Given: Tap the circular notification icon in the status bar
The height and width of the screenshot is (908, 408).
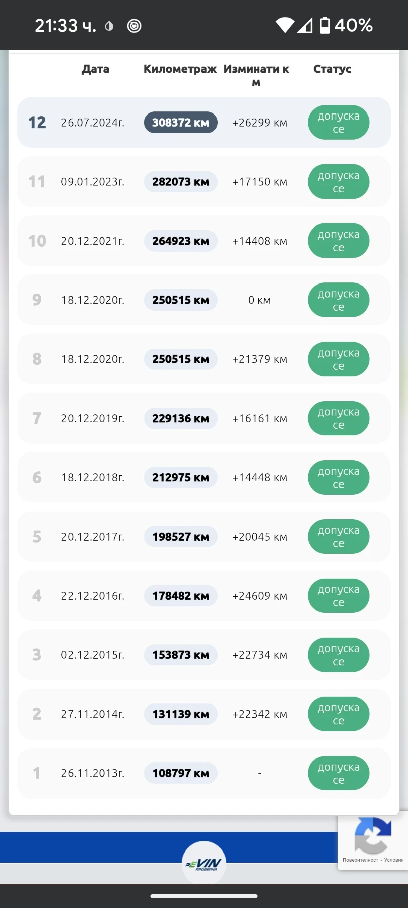Looking at the screenshot, I should [x=134, y=26].
